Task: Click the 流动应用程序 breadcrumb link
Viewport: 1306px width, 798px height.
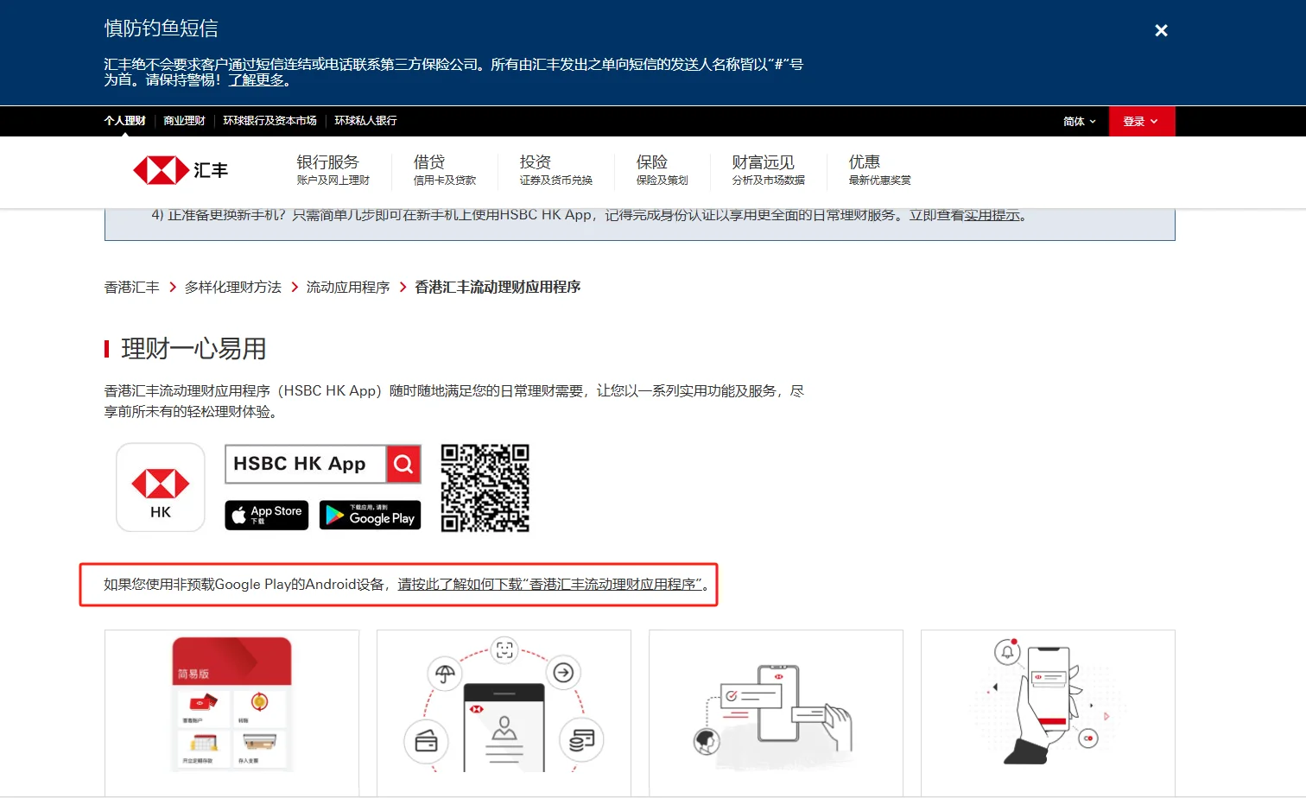Action: point(348,287)
